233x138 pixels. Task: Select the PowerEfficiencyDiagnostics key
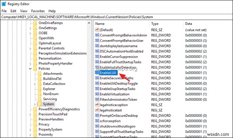[59, 109]
